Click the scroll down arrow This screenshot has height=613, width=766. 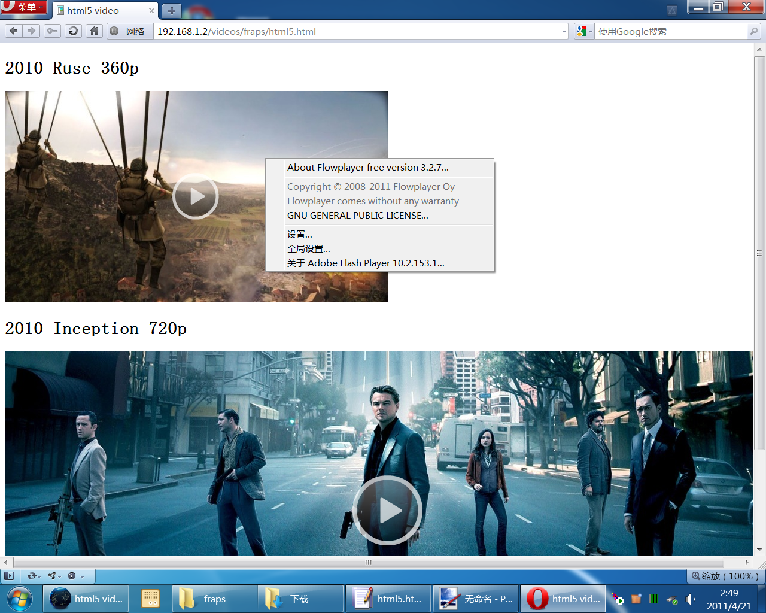(759, 550)
